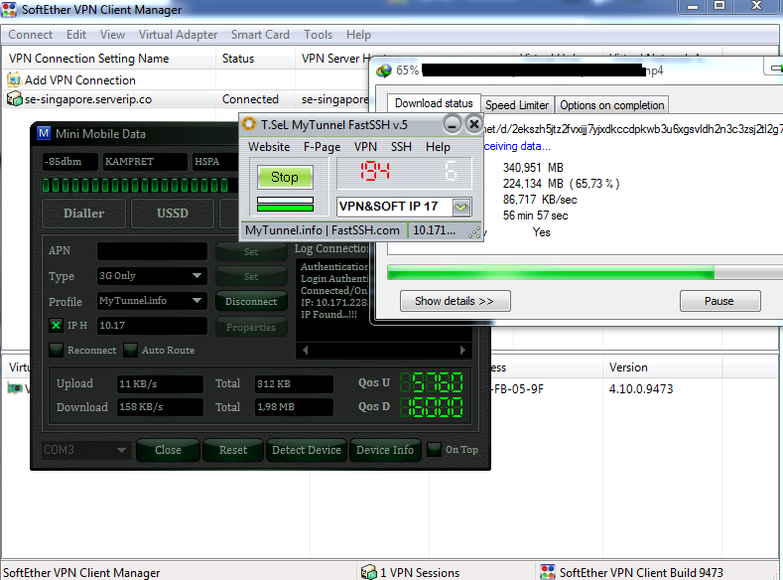783x580 pixels.
Task: Click the SoftEther Client Build status icon
Action: click(x=548, y=572)
